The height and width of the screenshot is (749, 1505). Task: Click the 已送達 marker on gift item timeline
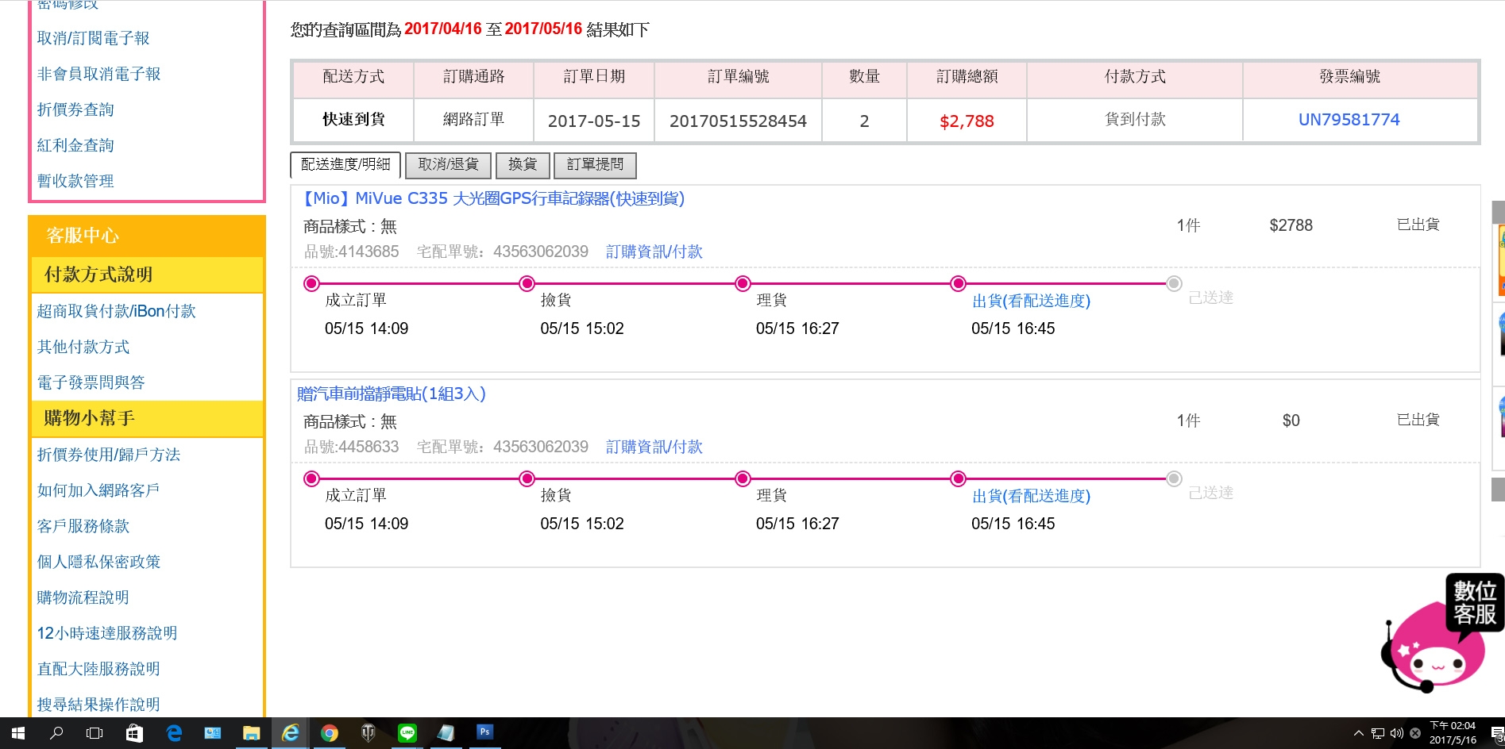pos(1174,478)
